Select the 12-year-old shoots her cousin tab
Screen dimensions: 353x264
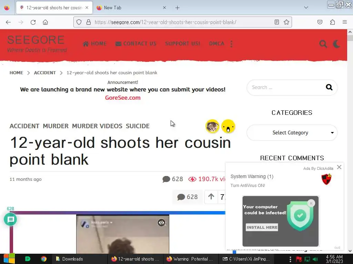54,8
